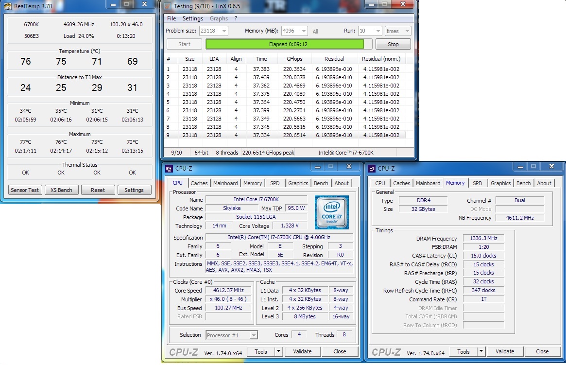Expand the times unit dropdown
The width and height of the screenshot is (566, 365).
click(407, 31)
